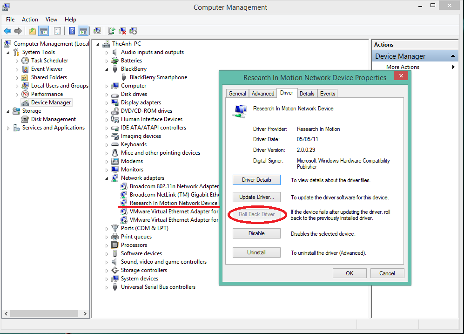Select Disk Management icon in tree
464x334 pixels.
pos(25,119)
